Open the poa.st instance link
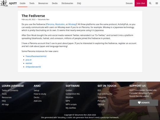Image resolution: width=160 pixels, height=120 pixels. coord(28,60)
